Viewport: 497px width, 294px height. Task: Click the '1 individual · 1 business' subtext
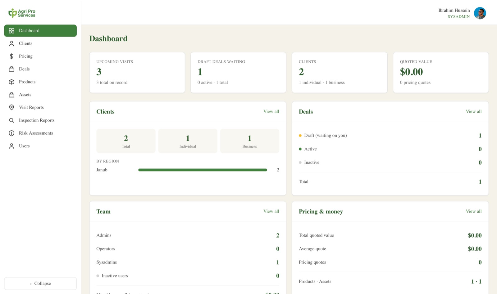coord(321,82)
